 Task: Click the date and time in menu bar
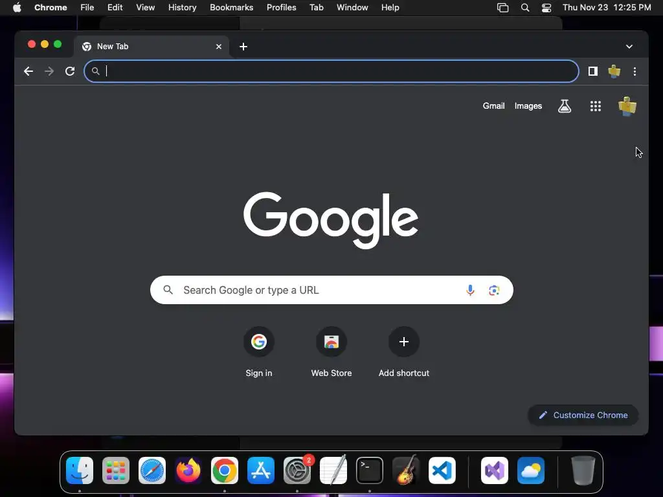point(607,8)
